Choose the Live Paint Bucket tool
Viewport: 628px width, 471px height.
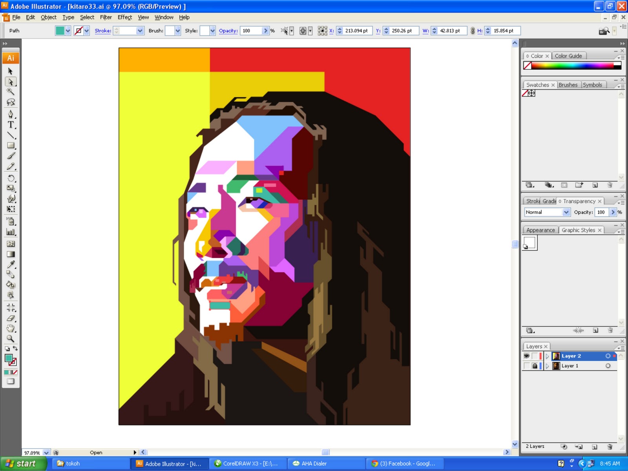coord(11,285)
